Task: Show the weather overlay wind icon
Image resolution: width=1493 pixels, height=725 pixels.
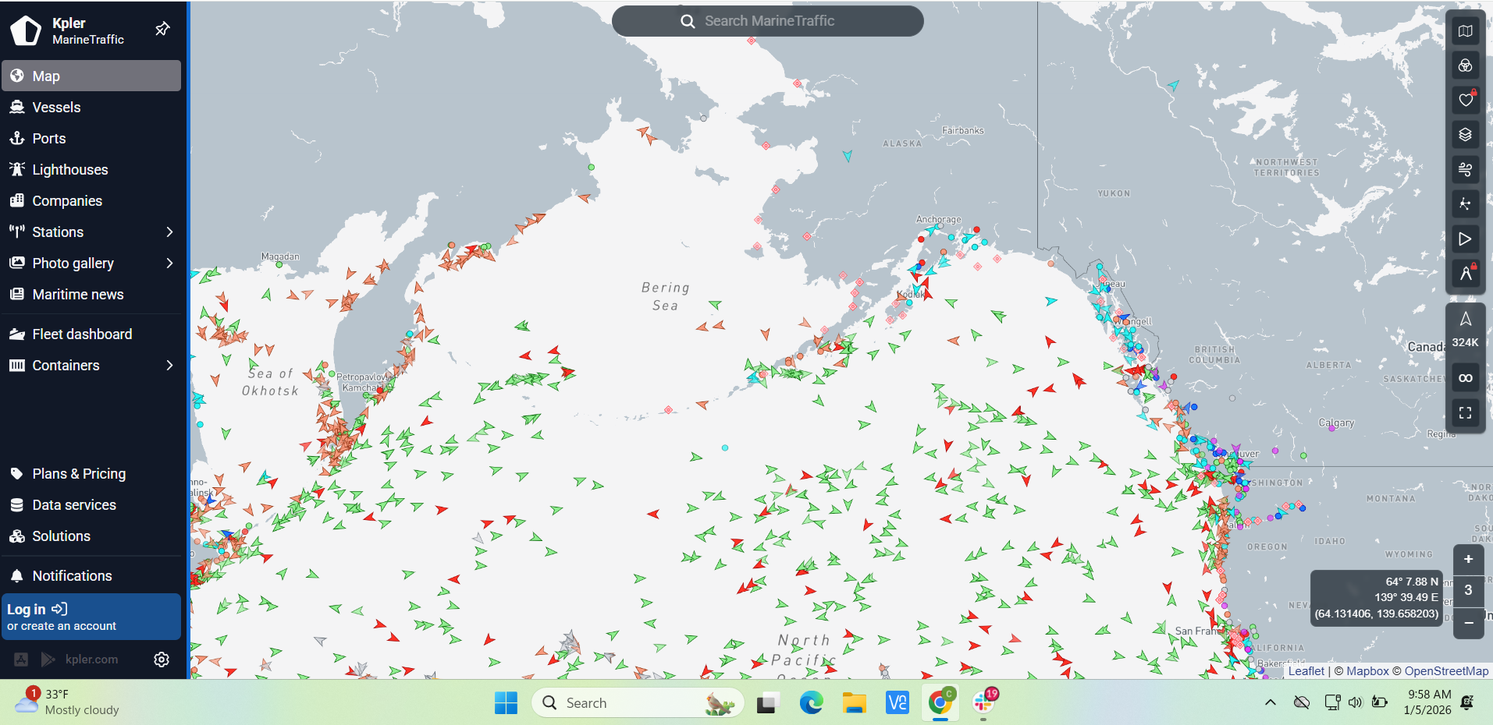Action: click(1465, 169)
